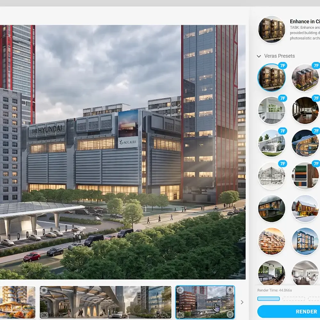Click the main rendered city image viewer
The width and height of the screenshot is (320, 320).
123,152
